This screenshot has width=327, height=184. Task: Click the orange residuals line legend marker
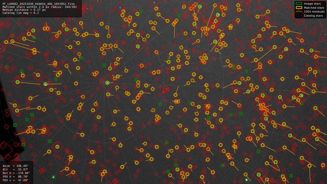coord(299,12)
